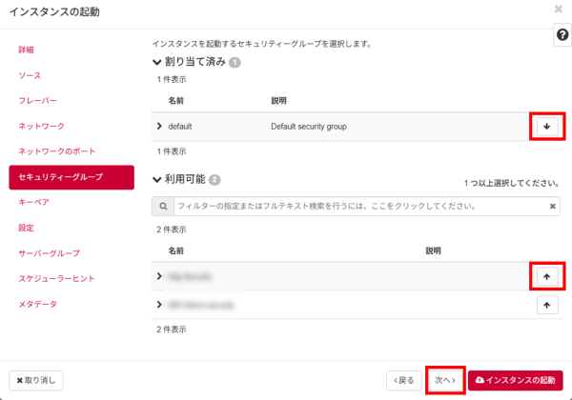Expand the second available security group row
The height and width of the screenshot is (400, 572).
(x=159, y=305)
